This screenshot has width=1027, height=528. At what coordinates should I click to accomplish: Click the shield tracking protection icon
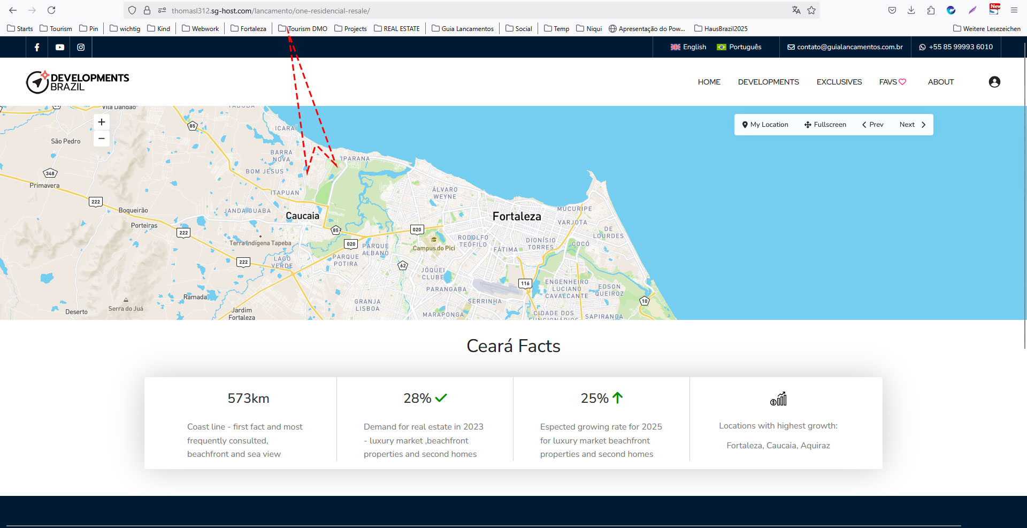point(132,10)
